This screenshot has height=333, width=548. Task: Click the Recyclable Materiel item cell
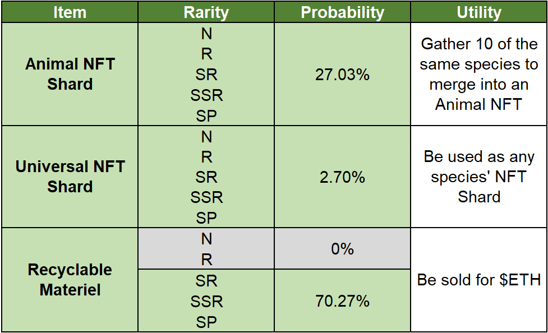click(x=70, y=280)
